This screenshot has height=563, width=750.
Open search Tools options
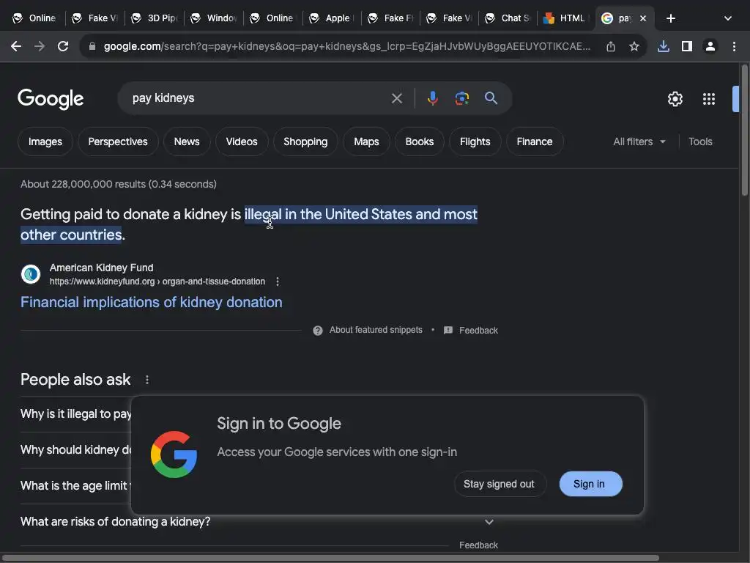700,141
